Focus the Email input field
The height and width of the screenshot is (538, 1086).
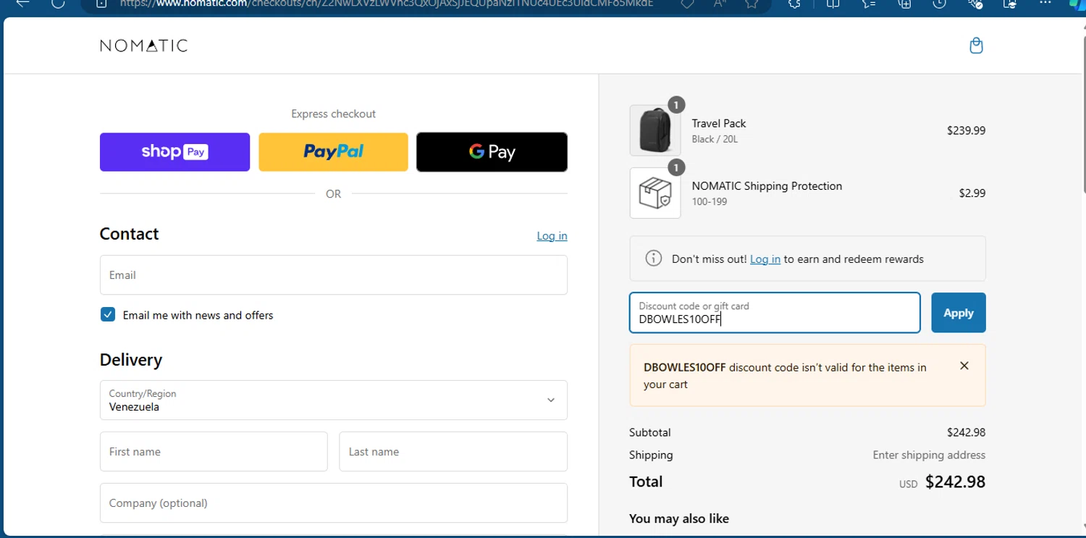pos(333,275)
